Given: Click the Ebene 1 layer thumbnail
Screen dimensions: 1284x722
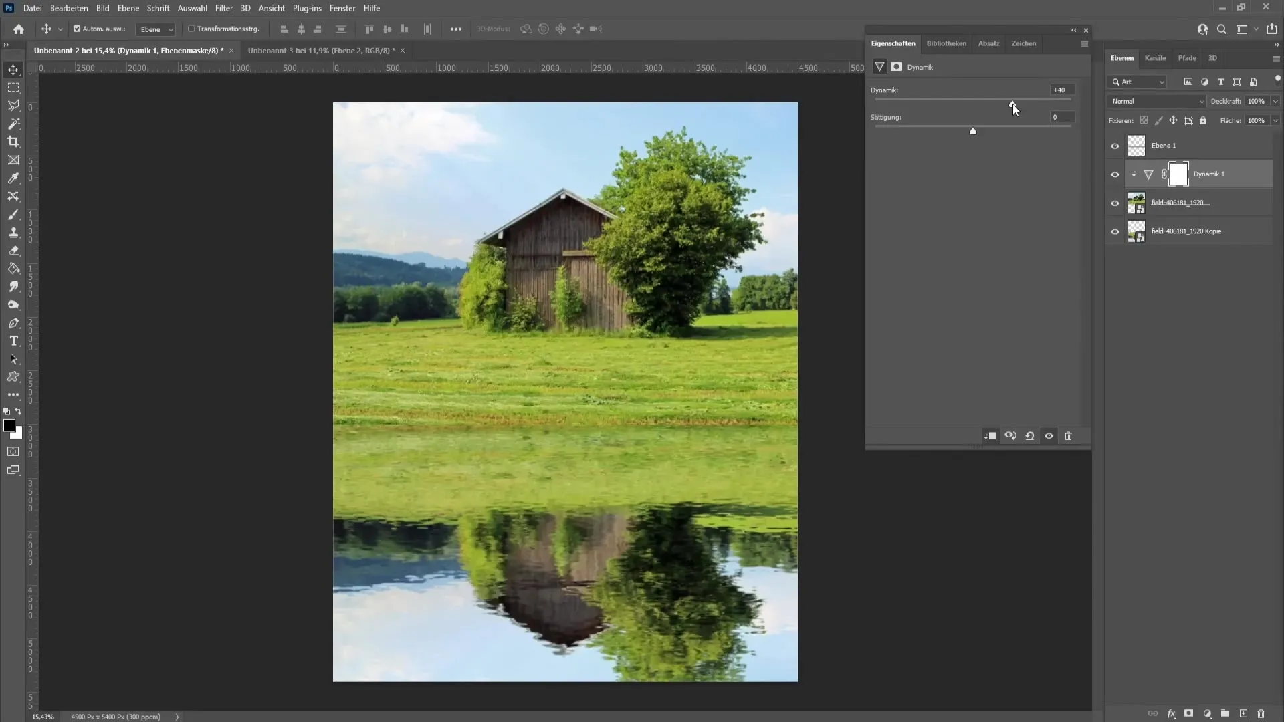Looking at the screenshot, I should pyautogui.click(x=1137, y=146).
